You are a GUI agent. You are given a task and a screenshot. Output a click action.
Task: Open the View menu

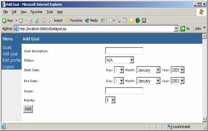point(24,12)
